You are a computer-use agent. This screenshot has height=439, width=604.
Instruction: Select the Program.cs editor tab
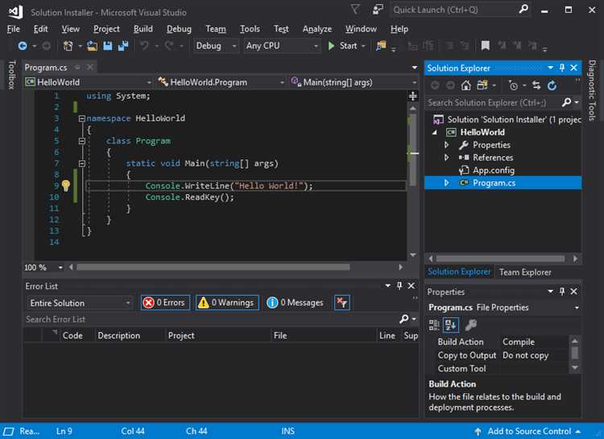point(46,68)
